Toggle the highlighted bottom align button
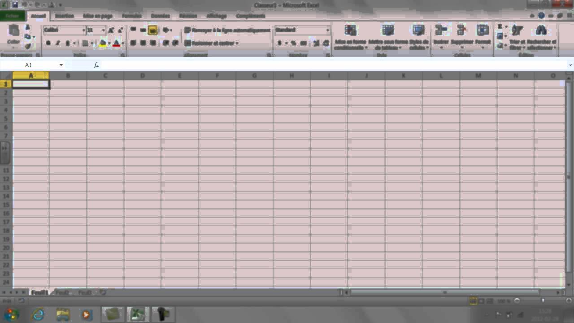Viewport: 574px width, 323px height. (x=153, y=30)
